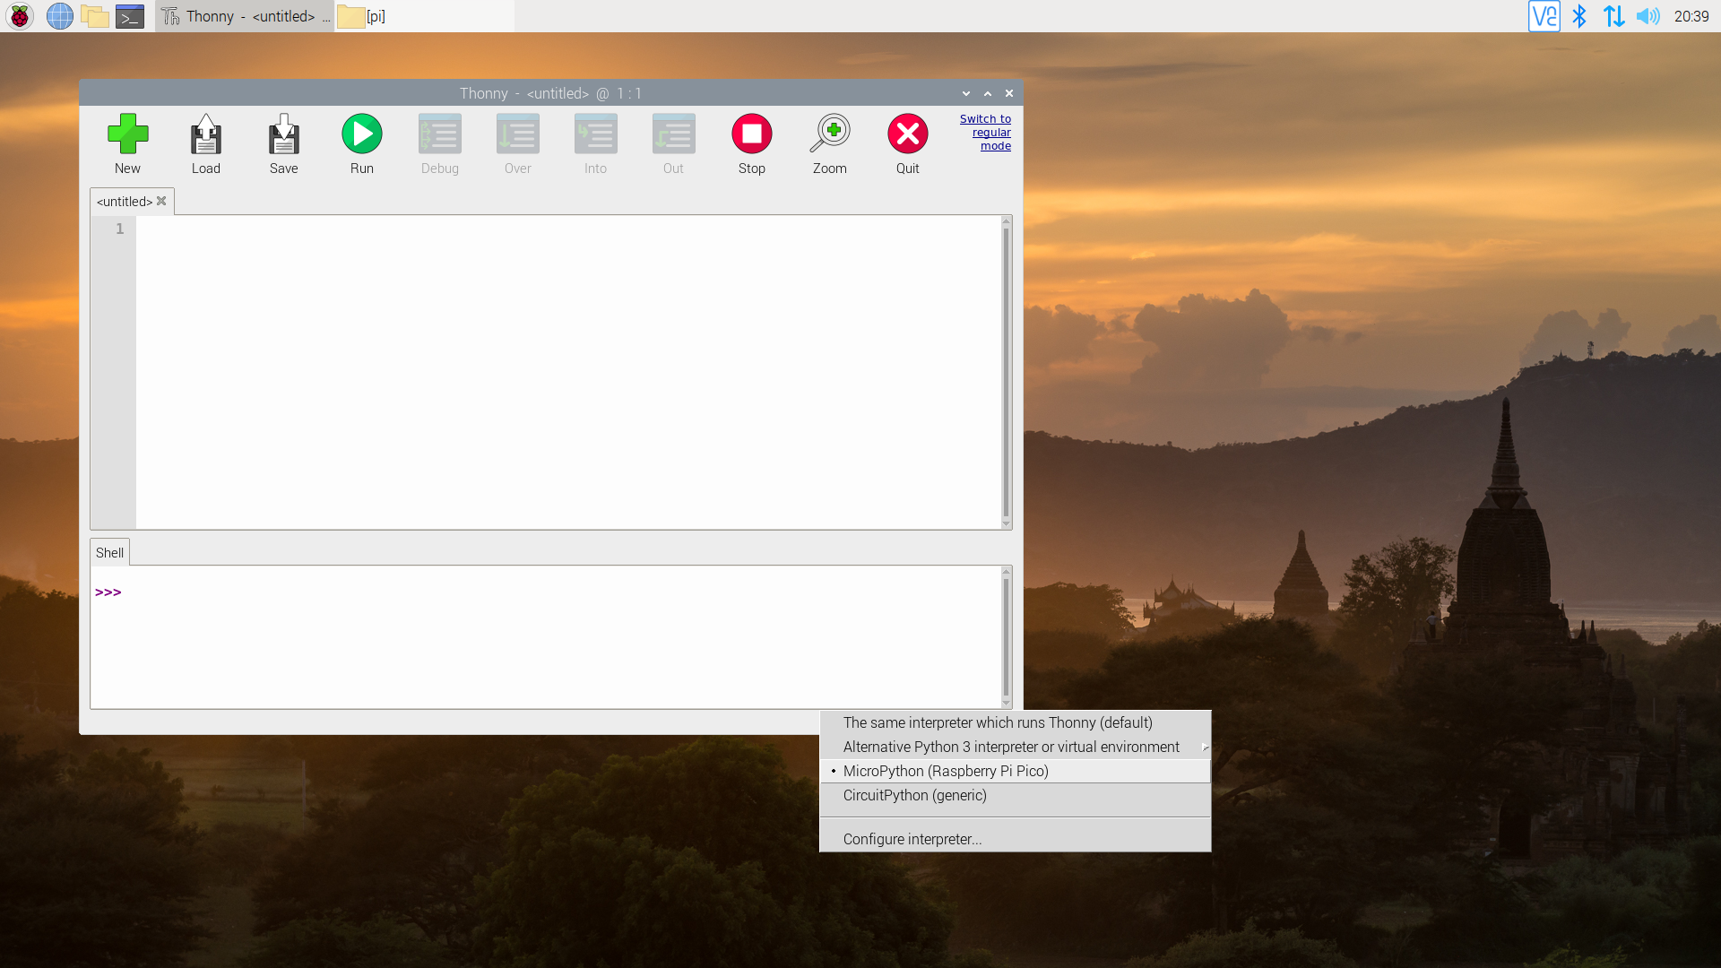The height and width of the screenshot is (968, 1721).
Task: Choose CircuitPython (generic) as interpreter
Action: (x=913, y=796)
